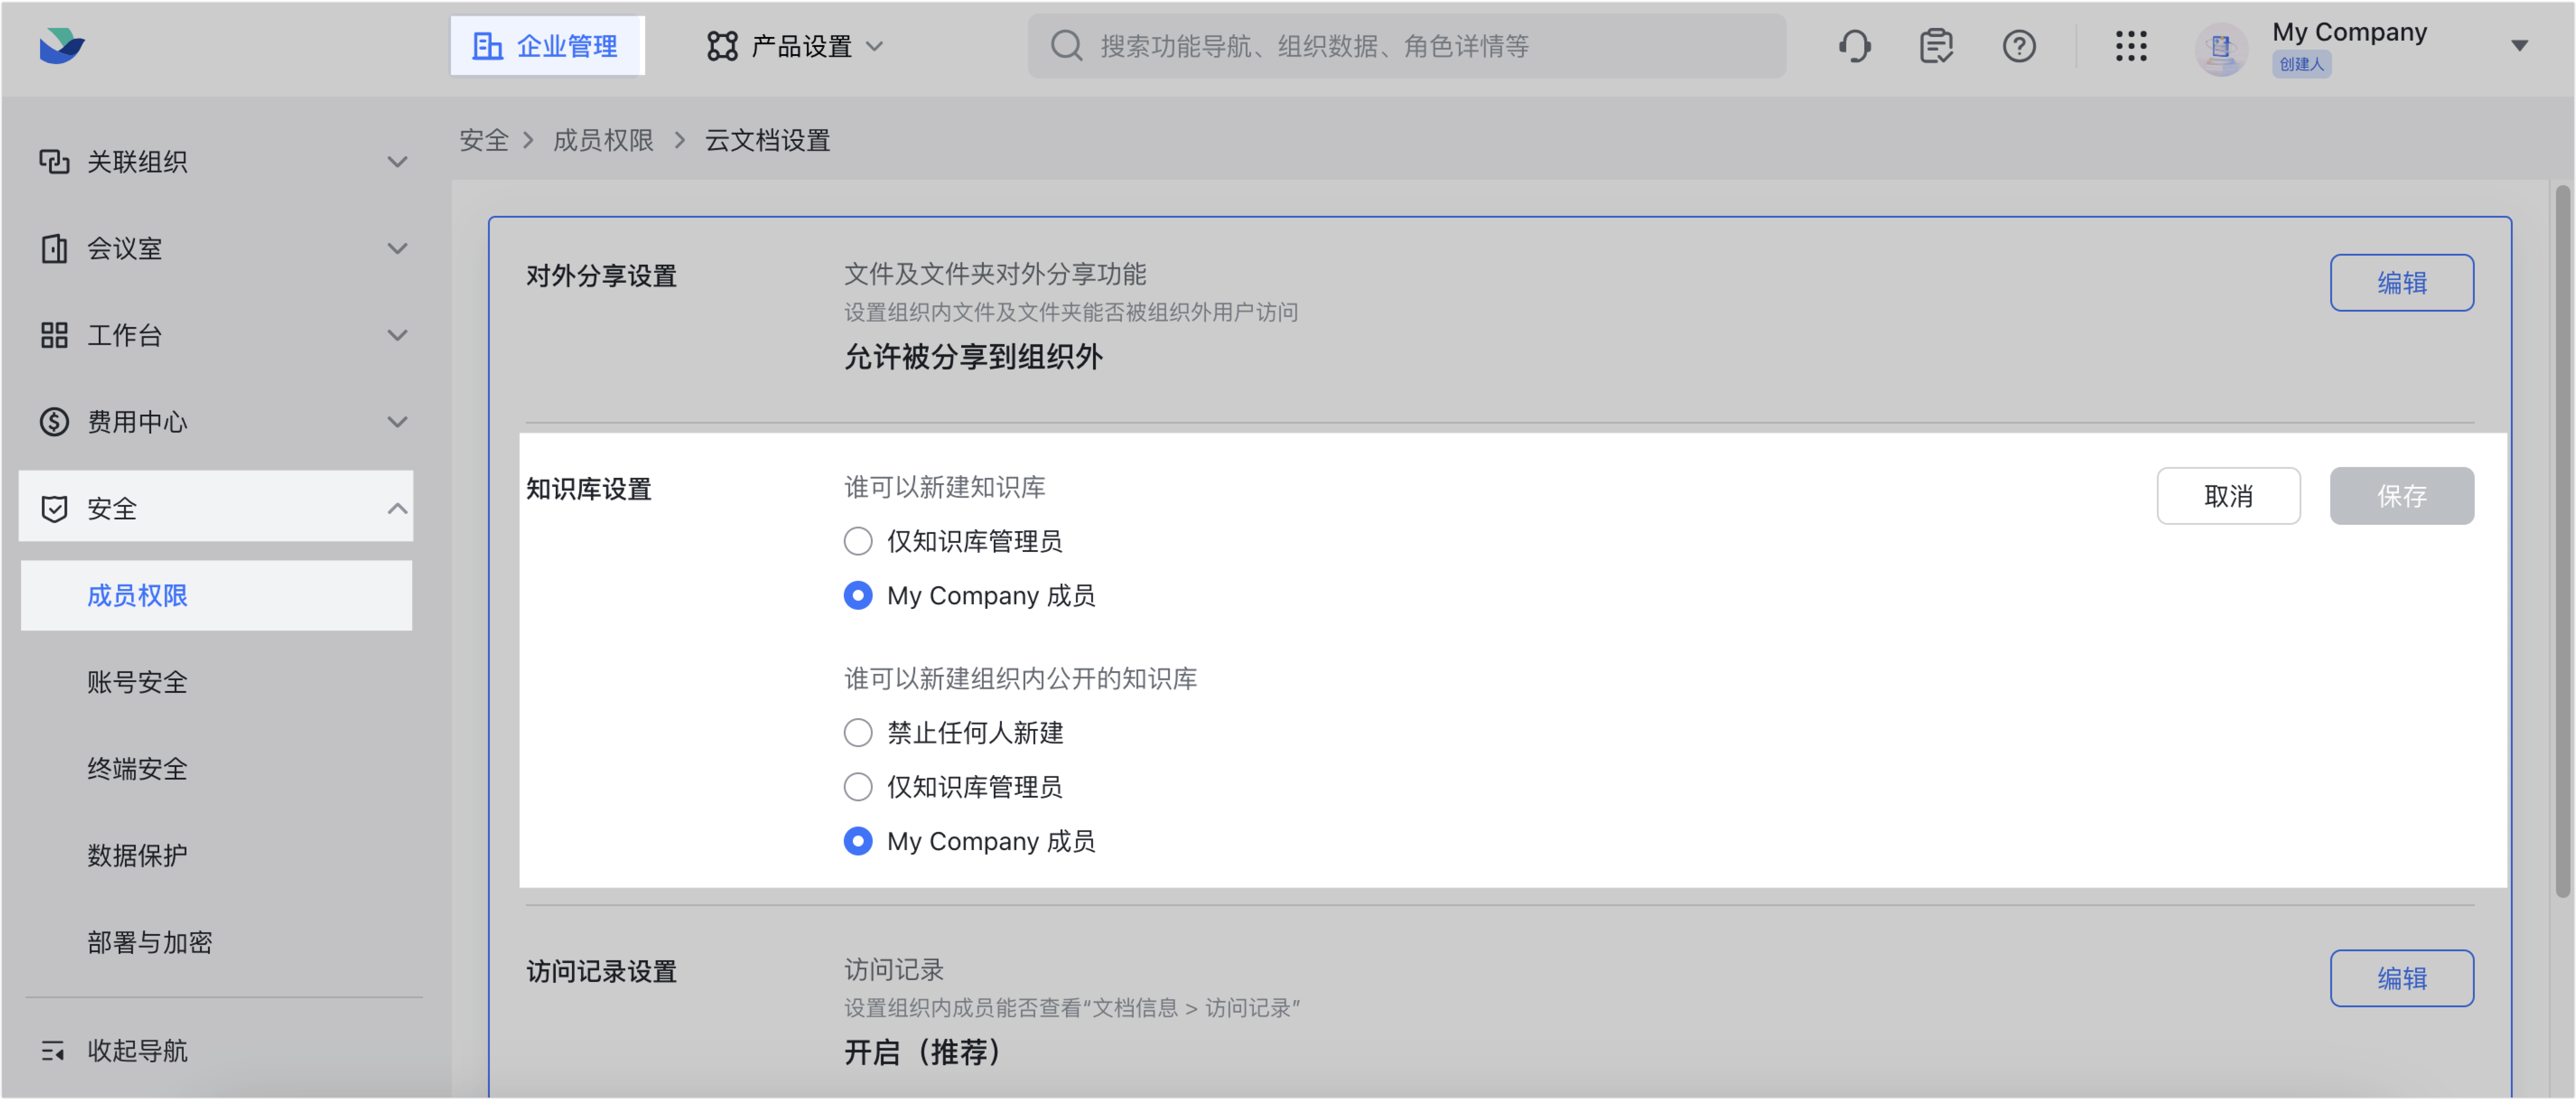2576x1099 pixels.
Task: Click the Feishu bird logo icon
Action: 62,46
